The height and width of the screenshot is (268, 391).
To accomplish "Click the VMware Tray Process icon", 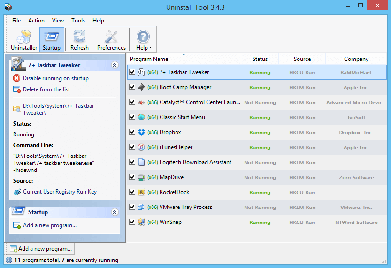I will (x=141, y=207).
